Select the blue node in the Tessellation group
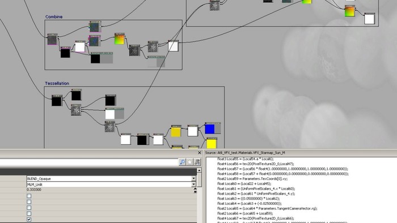 (x=210, y=129)
